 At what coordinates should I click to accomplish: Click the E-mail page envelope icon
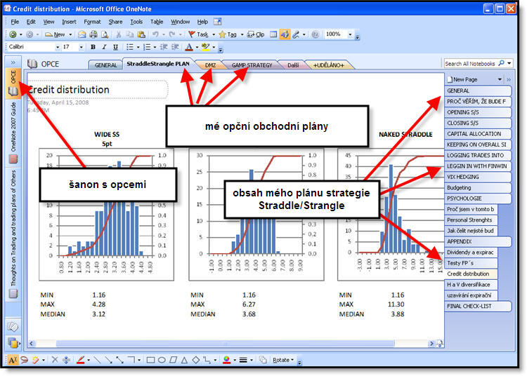82,34
